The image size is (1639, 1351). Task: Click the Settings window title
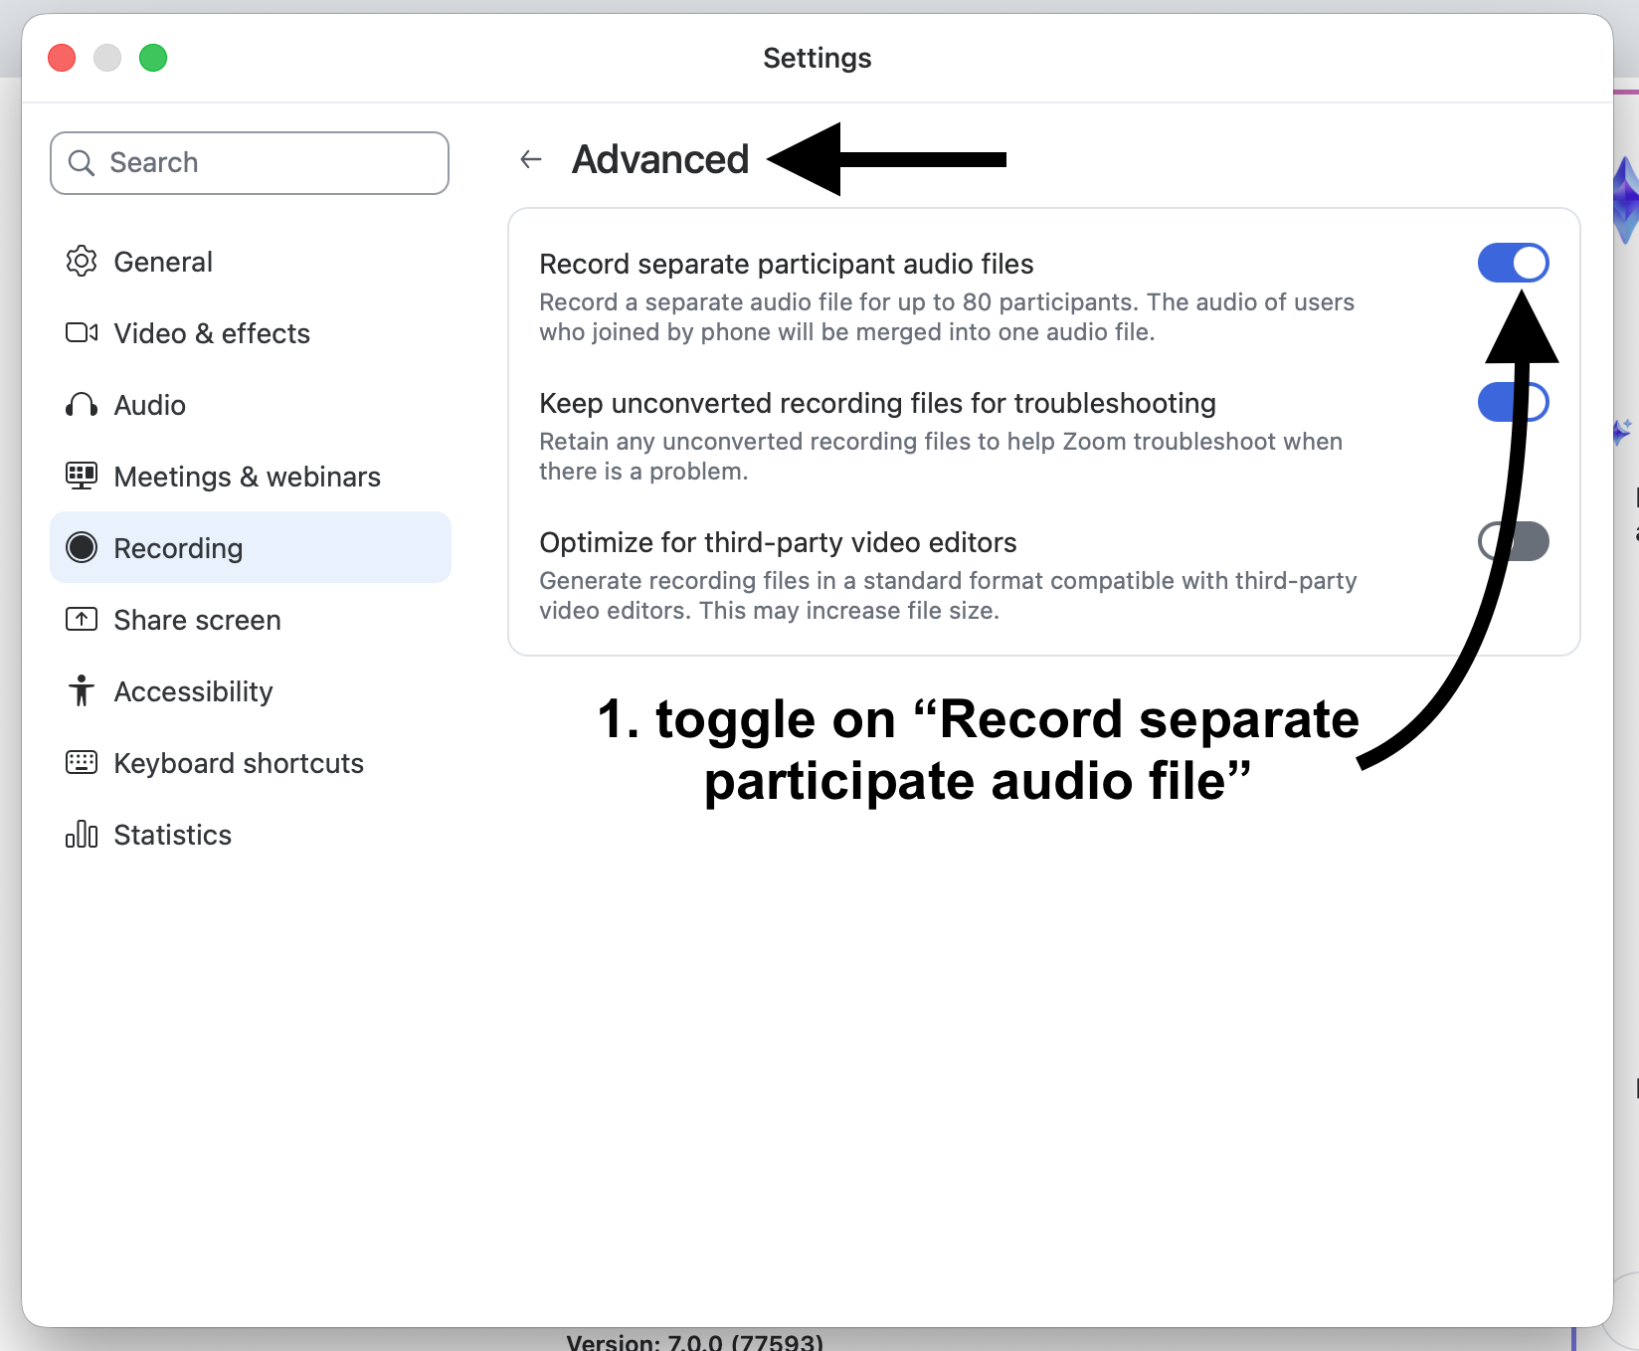tap(818, 58)
